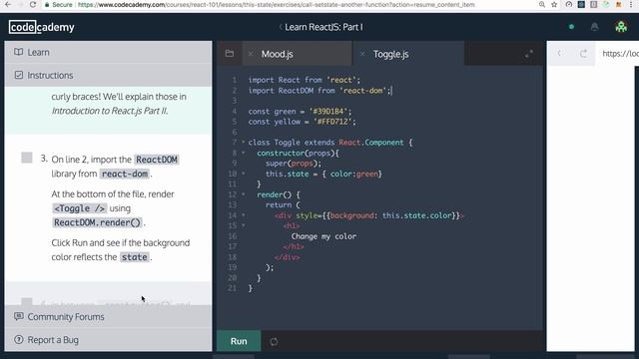Refresh the preview browser pane

click(x=583, y=53)
